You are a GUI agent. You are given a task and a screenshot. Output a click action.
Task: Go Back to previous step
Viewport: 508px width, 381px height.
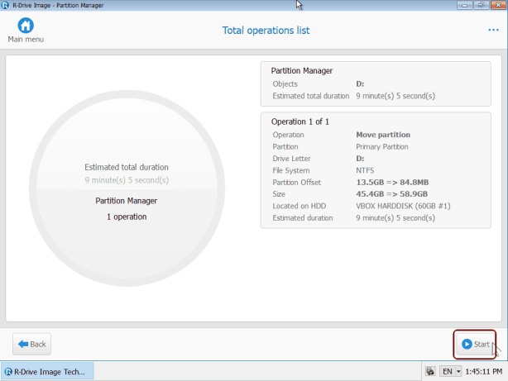point(31,344)
